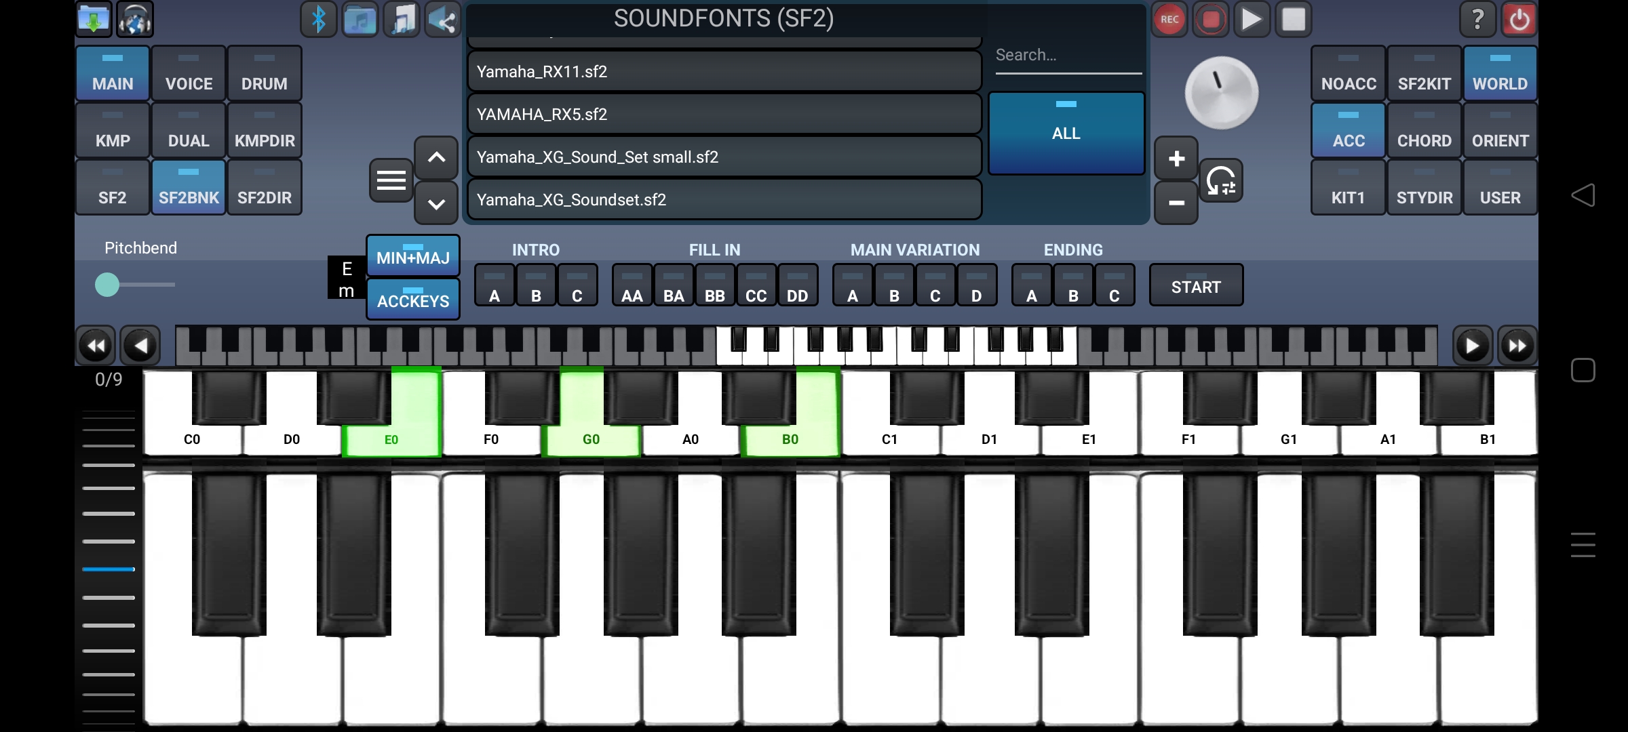This screenshot has height=732, width=1628.
Task: Select Yamaha_XG_Soundset.sf2 from list
Action: point(724,200)
